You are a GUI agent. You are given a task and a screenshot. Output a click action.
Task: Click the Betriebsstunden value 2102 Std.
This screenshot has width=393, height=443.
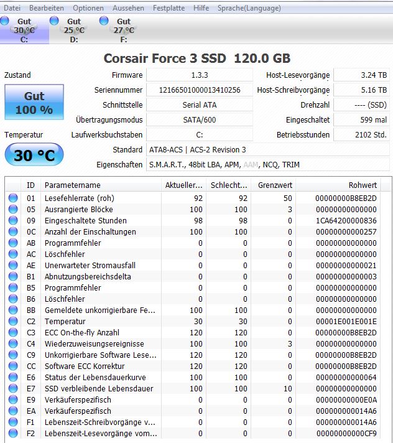pos(362,135)
